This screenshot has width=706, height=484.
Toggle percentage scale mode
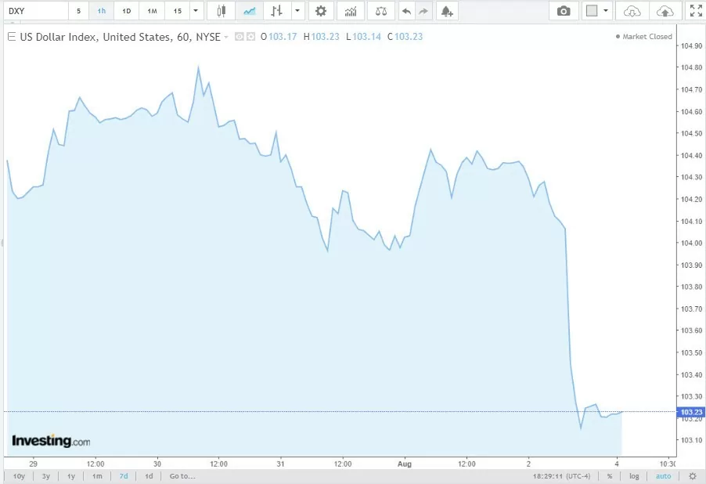[x=610, y=475]
